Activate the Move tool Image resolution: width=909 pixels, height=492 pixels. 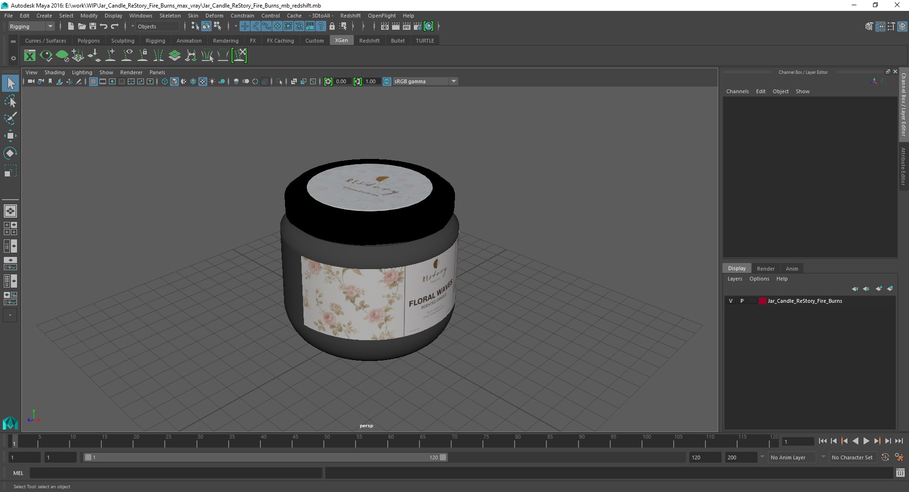[x=10, y=136]
